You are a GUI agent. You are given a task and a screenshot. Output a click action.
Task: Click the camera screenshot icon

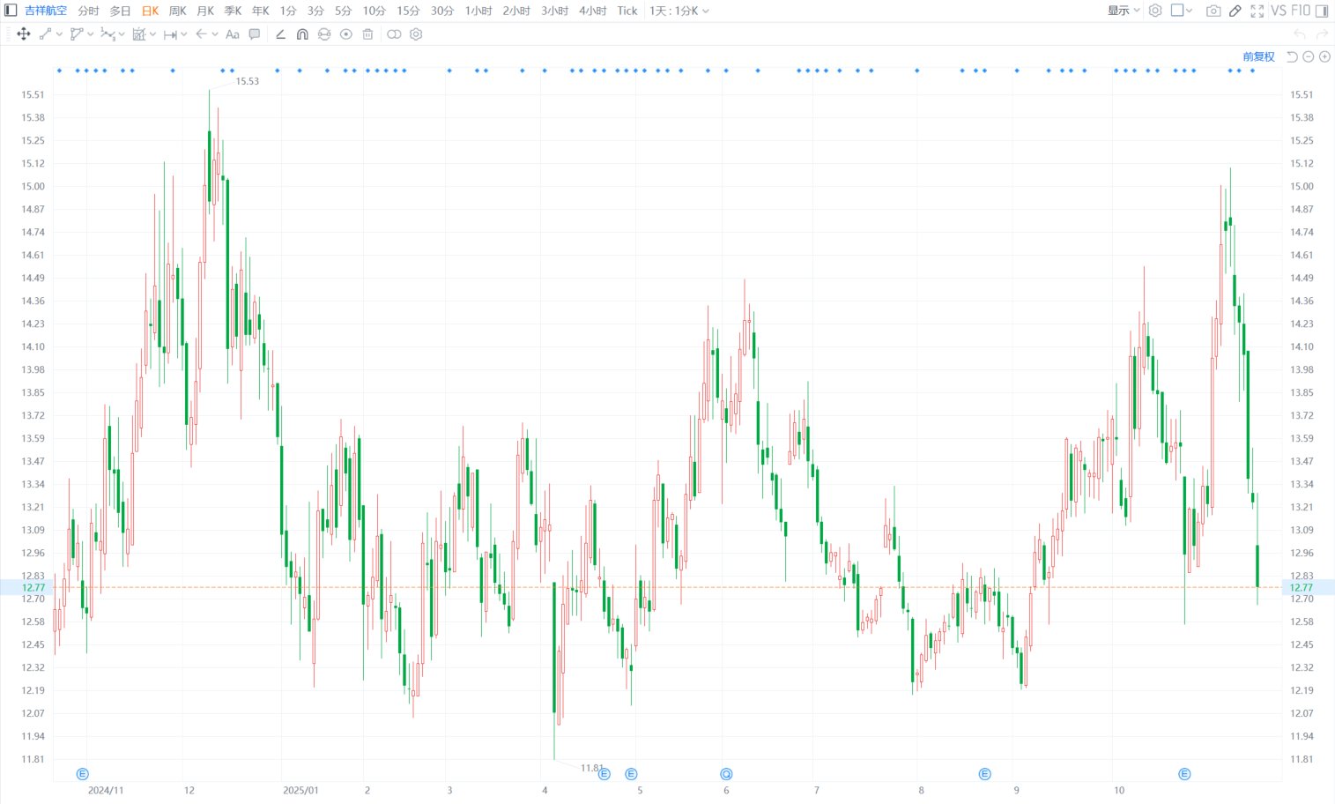(x=1213, y=11)
